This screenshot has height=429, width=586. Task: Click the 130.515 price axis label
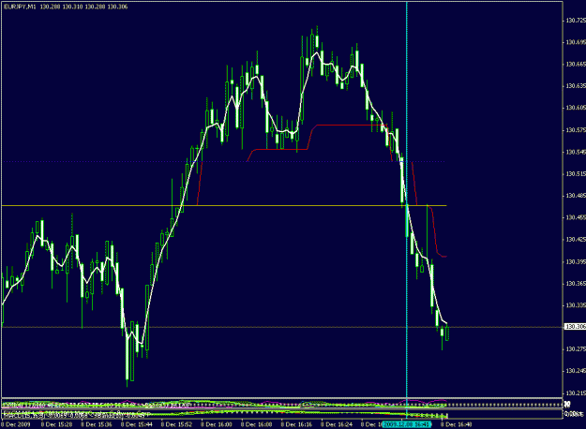575,174
